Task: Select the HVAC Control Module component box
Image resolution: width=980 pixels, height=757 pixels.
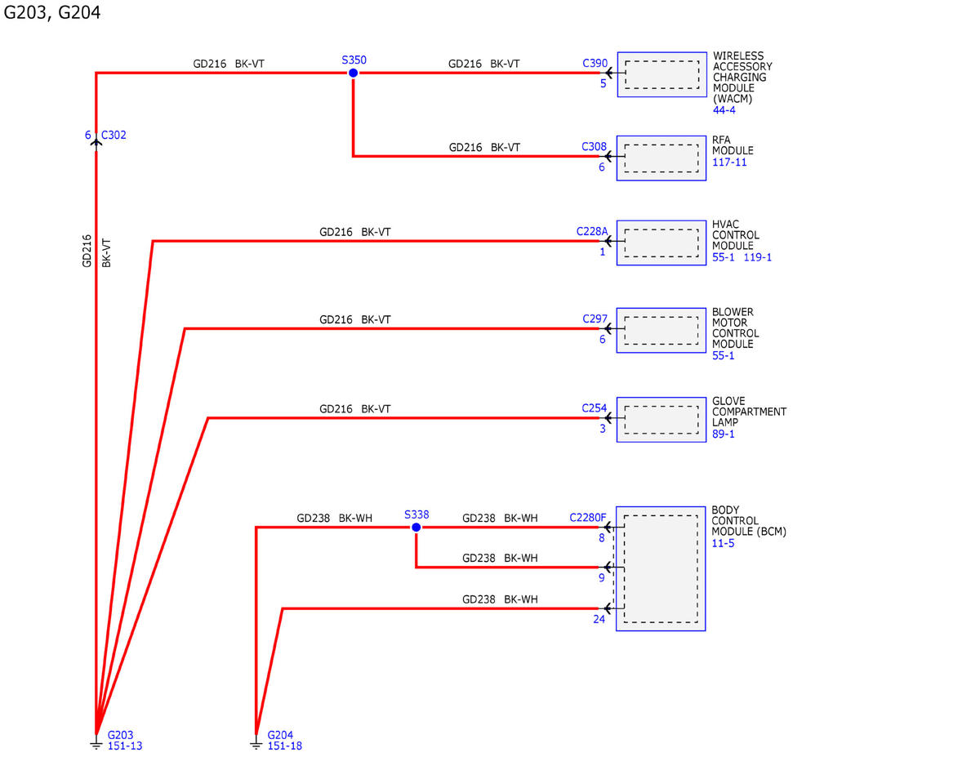Action: pyautogui.click(x=661, y=243)
